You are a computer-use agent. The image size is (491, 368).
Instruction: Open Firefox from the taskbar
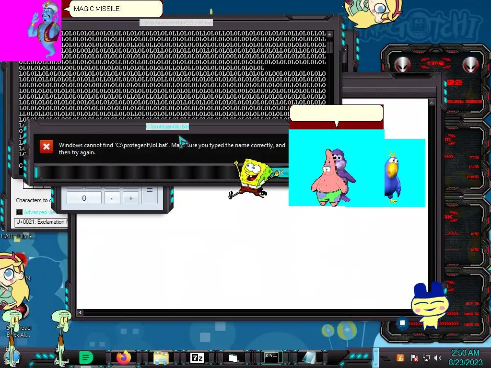[x=124, y=357]
